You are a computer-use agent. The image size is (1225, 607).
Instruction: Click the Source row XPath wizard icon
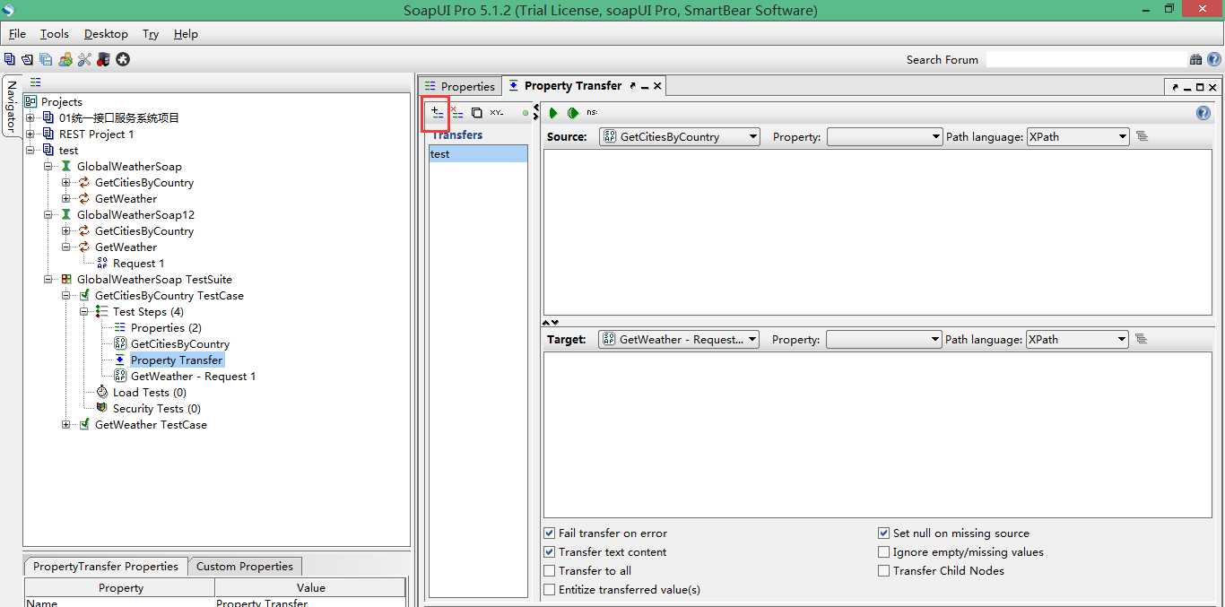pos(1142,136)
